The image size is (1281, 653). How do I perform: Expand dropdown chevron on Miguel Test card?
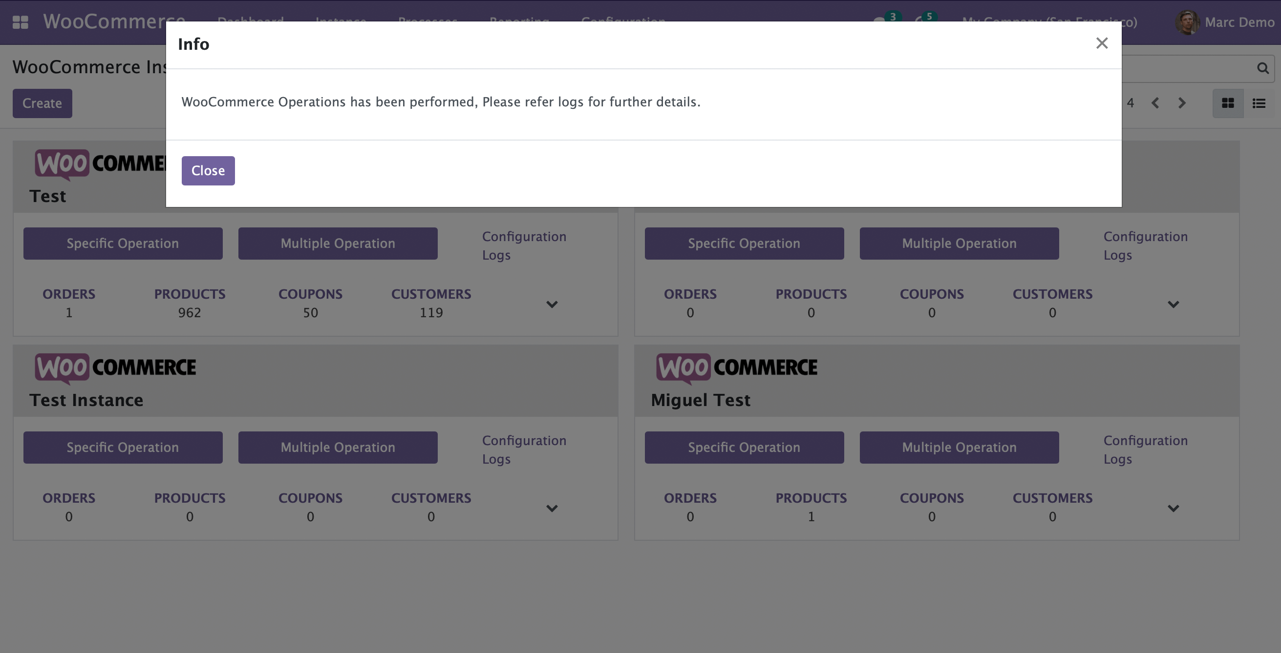point(1173,508)
